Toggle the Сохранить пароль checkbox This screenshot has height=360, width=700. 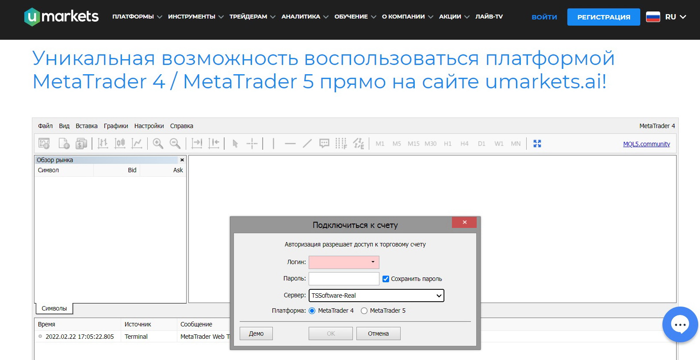pos(386,279)
